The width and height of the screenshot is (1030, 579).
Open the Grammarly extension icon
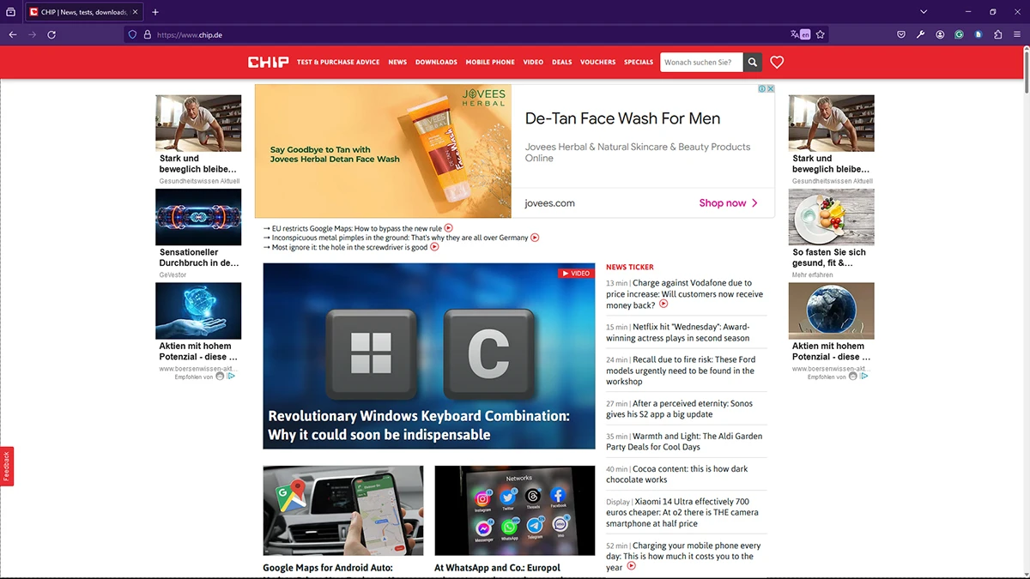pyautogui.click(x=959, y=34)
